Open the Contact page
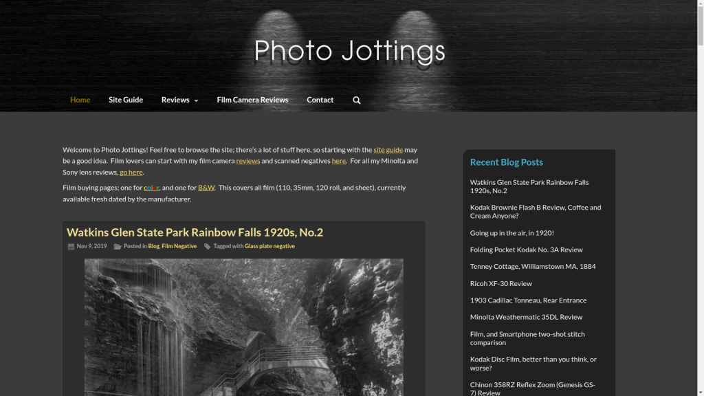This screenshot has width=704, height=396. coord(320,100)
